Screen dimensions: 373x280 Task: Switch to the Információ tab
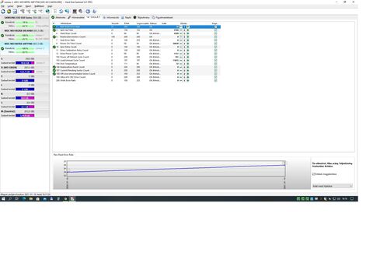point(111,17)
